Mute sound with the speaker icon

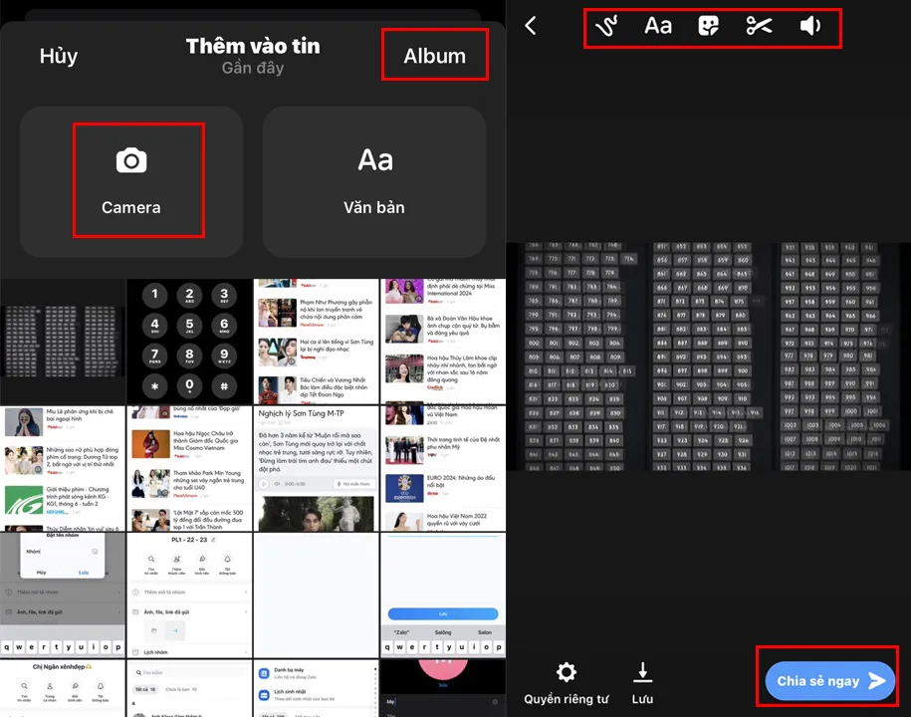point(810,26)
